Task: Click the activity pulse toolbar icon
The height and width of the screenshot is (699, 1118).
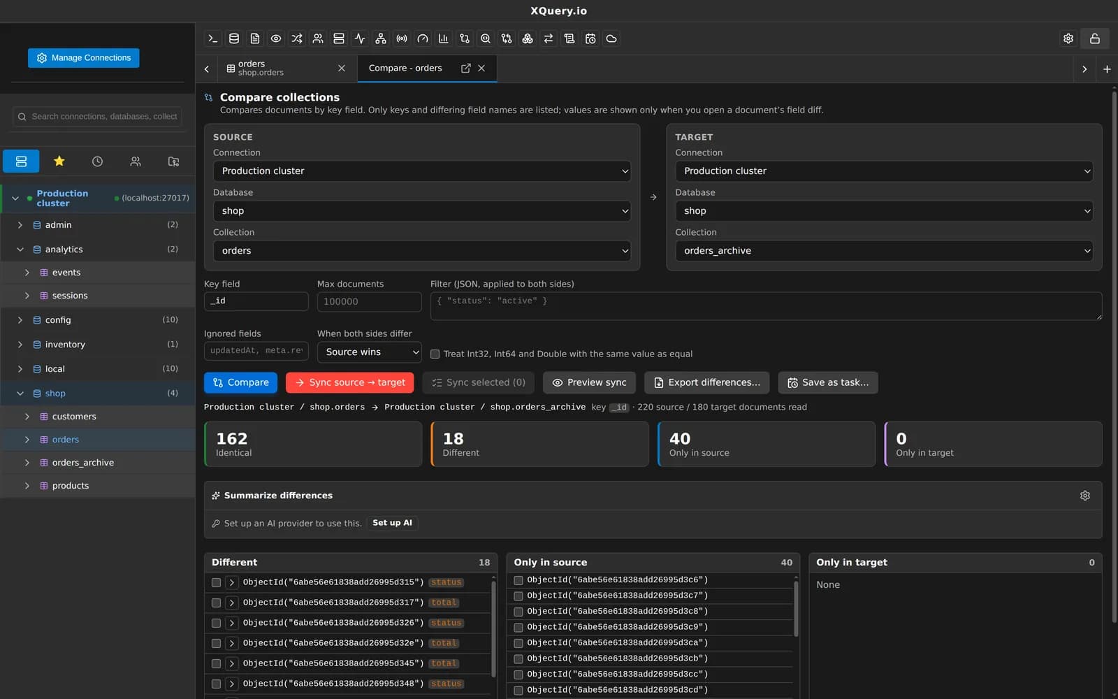Action: 360,38
